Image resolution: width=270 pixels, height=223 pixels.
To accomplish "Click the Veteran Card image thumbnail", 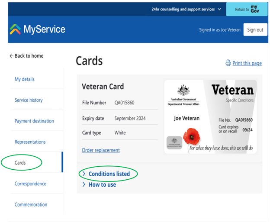I will [x=210, y=116].
